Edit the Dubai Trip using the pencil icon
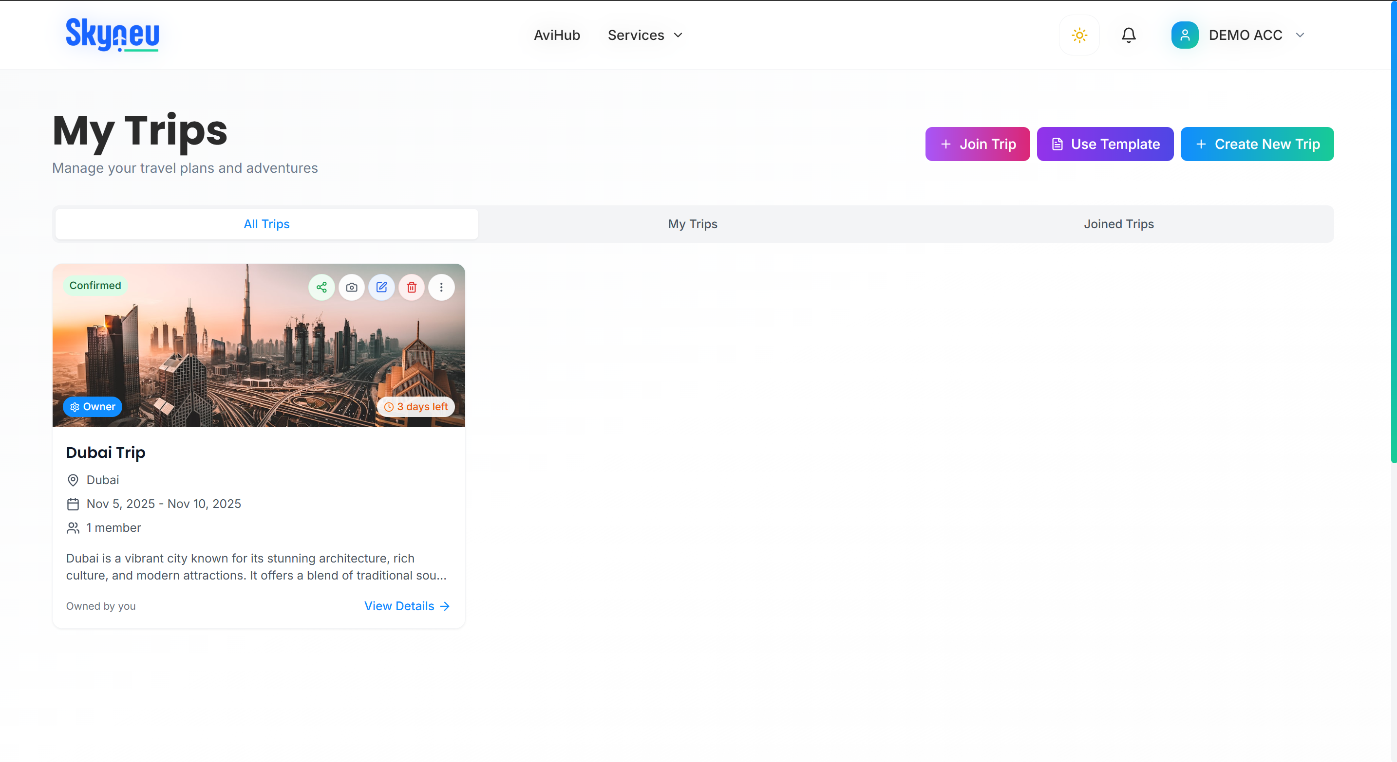The image size is (1397, 762). pos(381,287)
